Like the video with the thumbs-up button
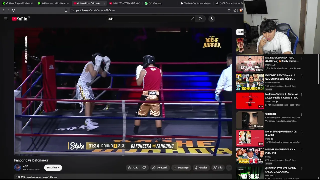 coord(133,168)
